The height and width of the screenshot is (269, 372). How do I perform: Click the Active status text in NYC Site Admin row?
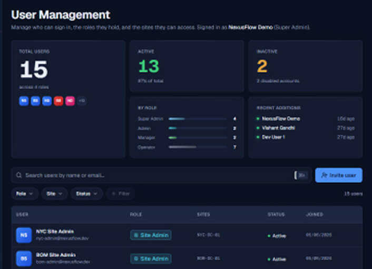tap(279, 236)
